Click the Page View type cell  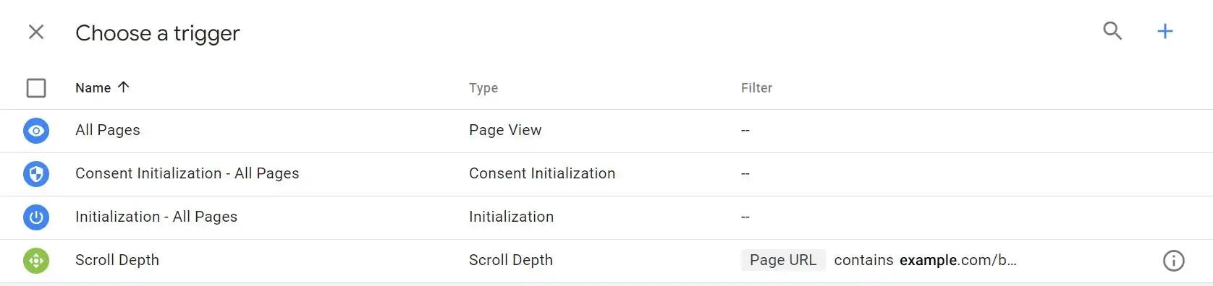[505, 130]
